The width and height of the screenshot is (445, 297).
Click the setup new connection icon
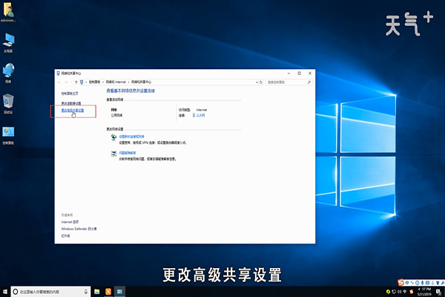click(x=113, y=137)
